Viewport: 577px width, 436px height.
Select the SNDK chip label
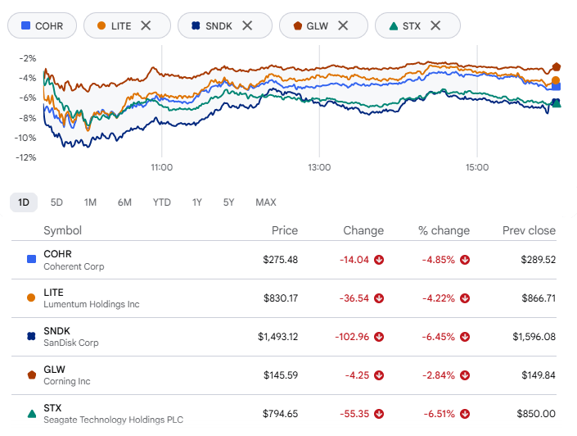click(219, 25)
